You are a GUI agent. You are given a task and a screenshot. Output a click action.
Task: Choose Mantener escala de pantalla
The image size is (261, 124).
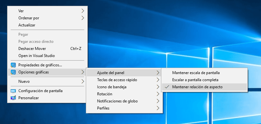pyautogui.click(x=205, y=73)
